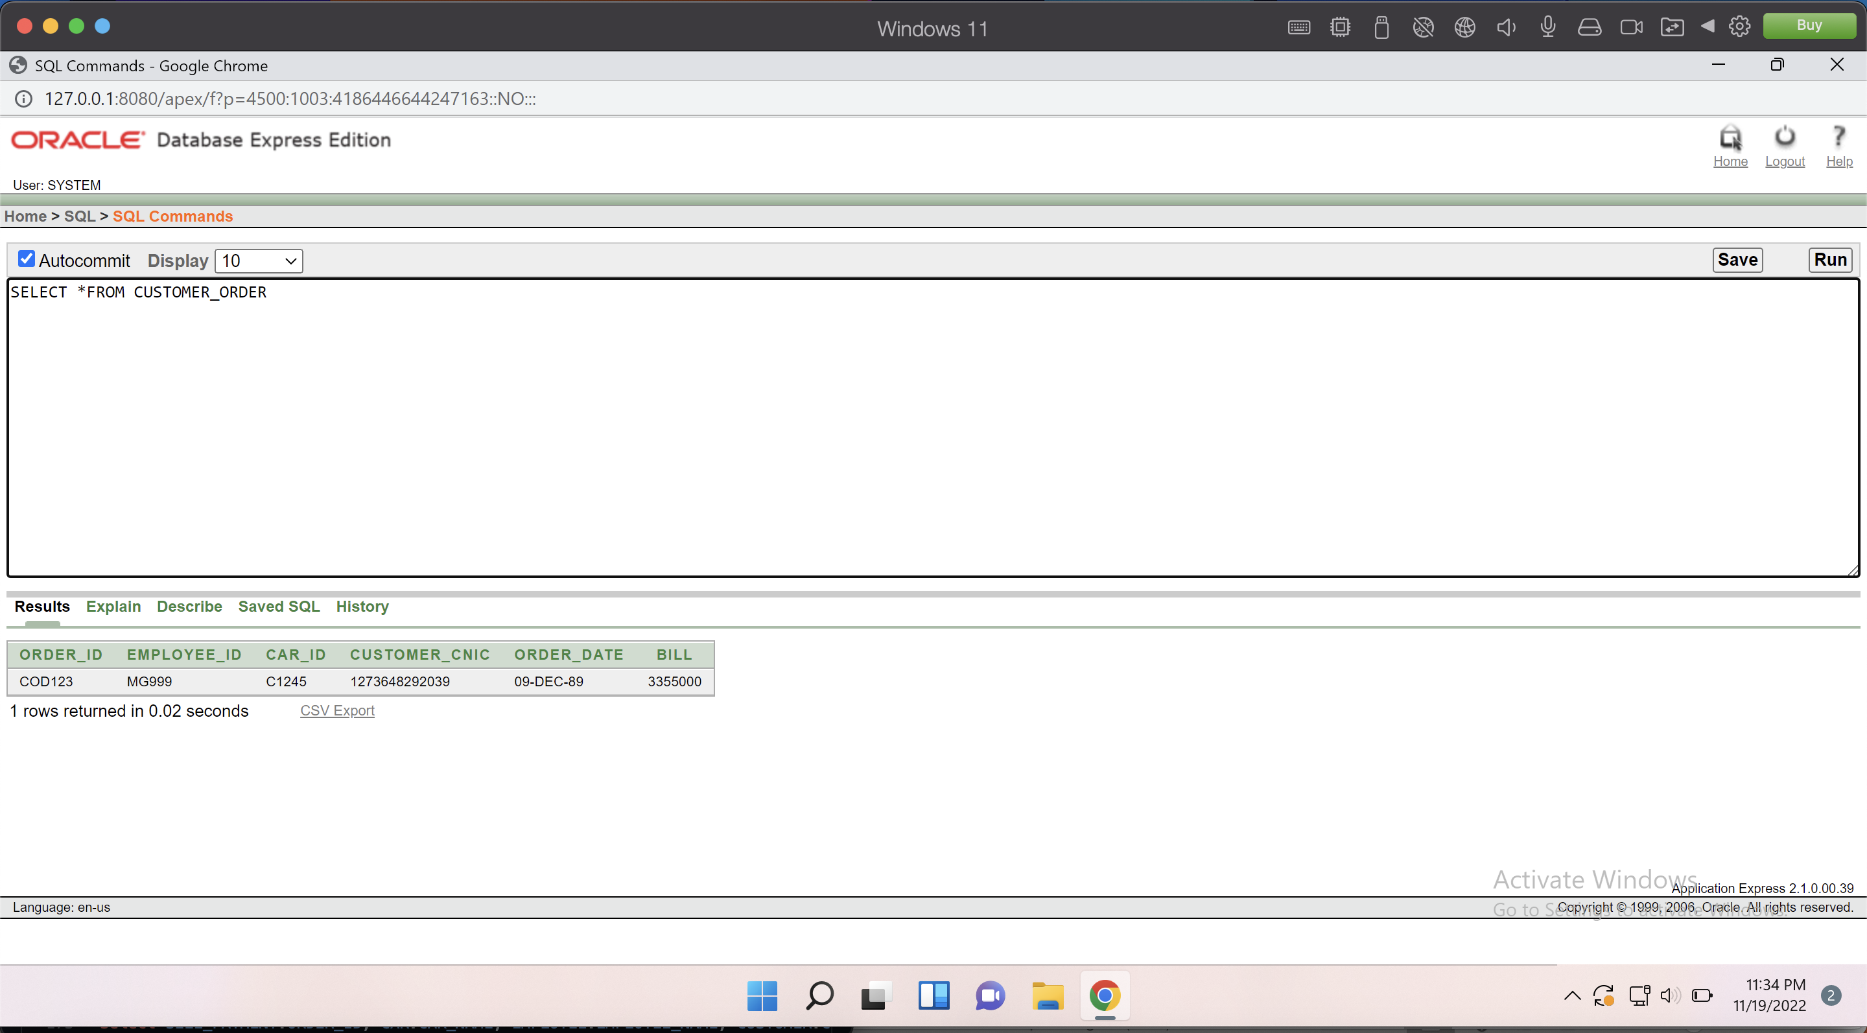
Task: Open the History tab
Action: (362, 607)
